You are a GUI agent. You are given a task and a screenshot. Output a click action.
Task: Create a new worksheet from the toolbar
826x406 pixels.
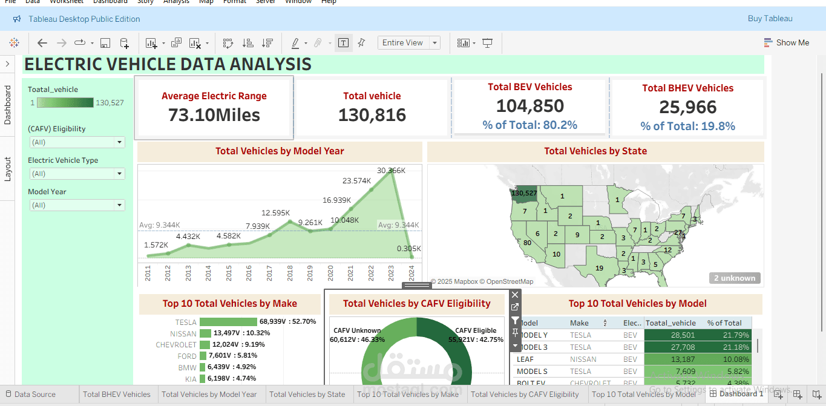click(151, 43)
